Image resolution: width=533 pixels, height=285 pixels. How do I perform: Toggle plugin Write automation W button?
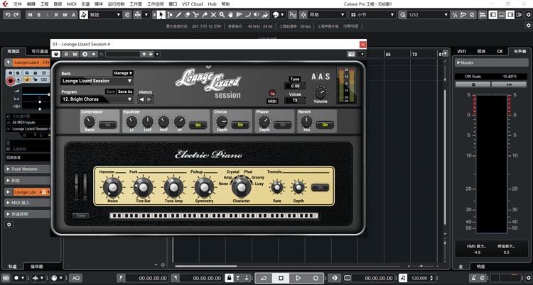click(x=75, y=55)
